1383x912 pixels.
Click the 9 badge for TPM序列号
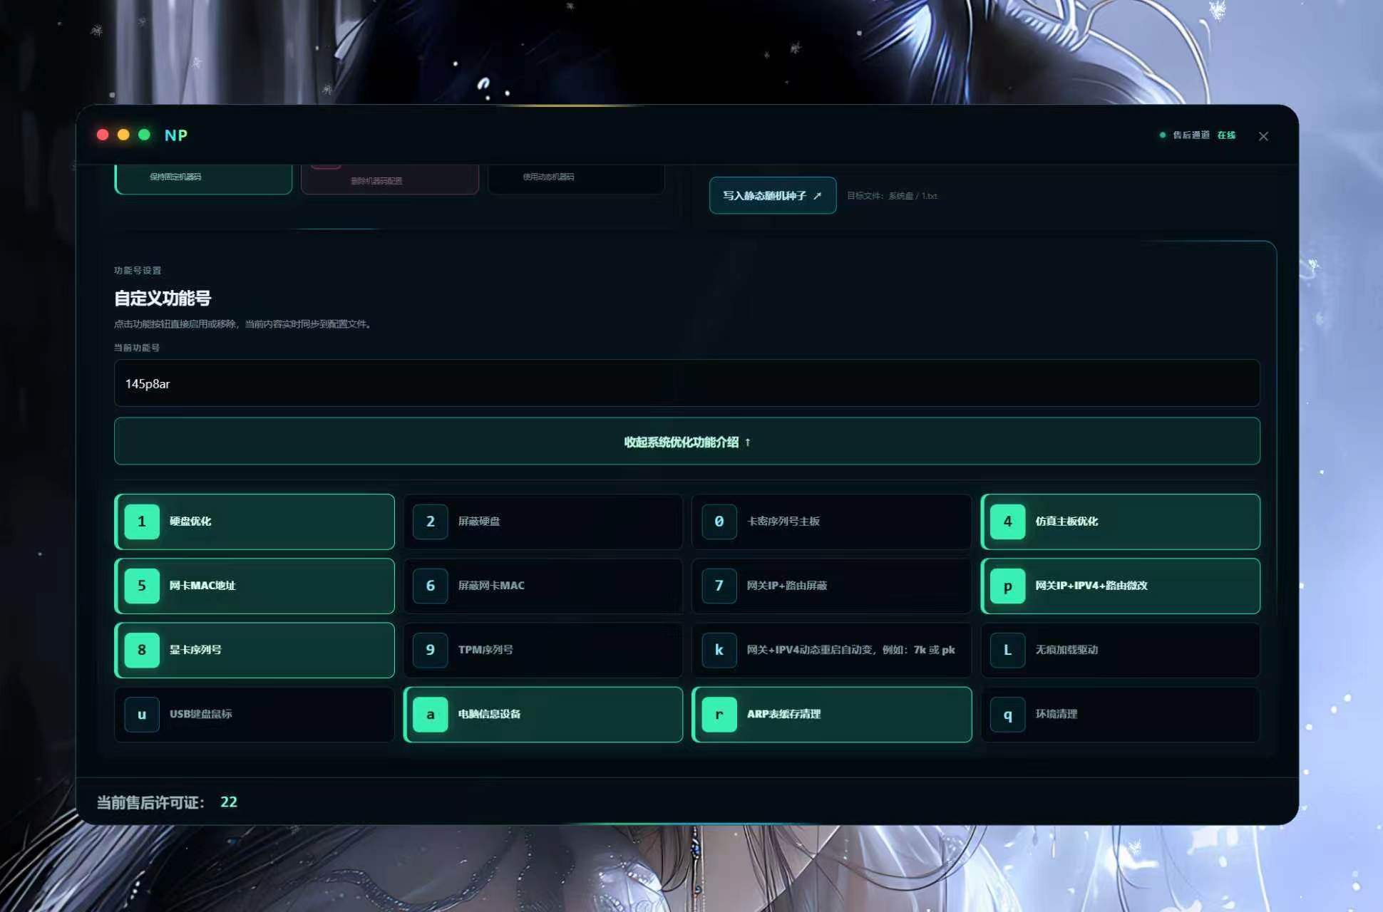click(x=431, y=650)
